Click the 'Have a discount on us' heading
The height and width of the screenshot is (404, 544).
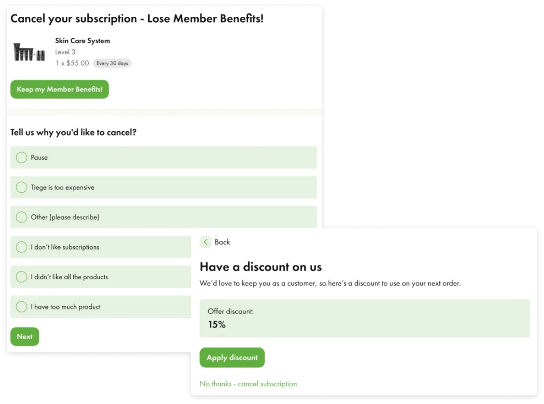click(x=261, y=267)
